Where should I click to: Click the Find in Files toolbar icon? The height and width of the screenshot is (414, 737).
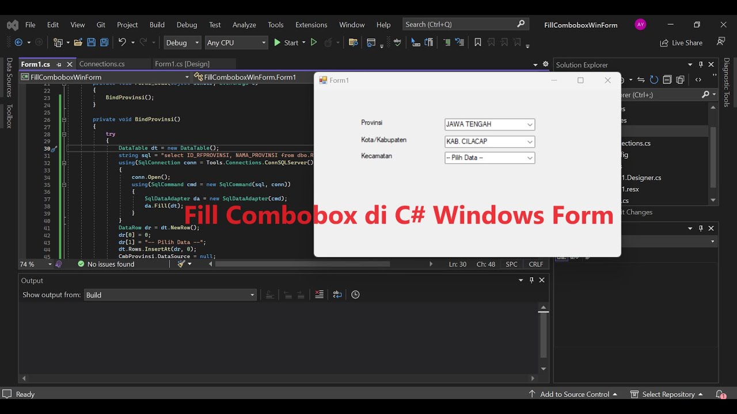coord(354,43)
